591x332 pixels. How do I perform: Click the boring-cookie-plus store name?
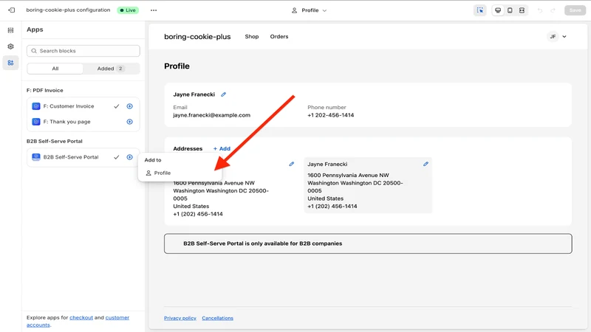click(197, 36)
